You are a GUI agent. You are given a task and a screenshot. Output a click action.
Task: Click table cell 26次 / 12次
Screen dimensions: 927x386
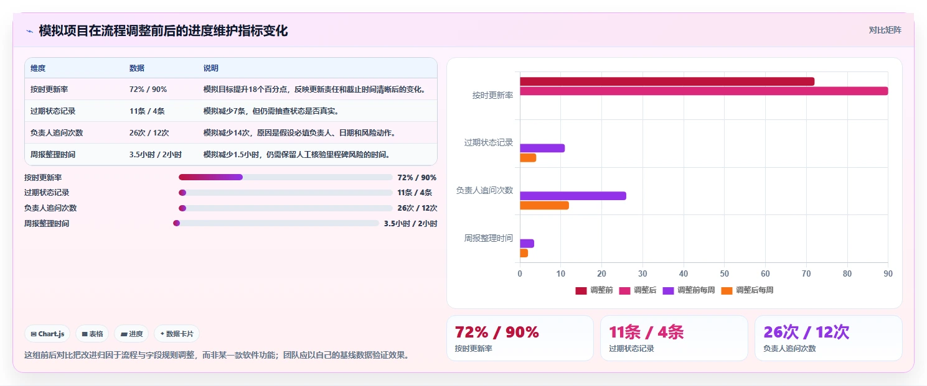(149, 133)
